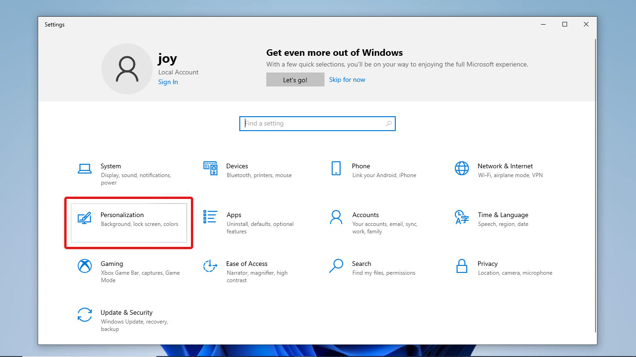The image size is (636, 357).
Task: Click 'Background, lock screen, colors' description
Action: point(140,224)
